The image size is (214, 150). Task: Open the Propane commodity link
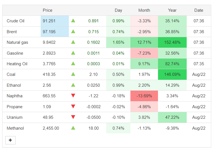pyautogui.click(x=14, y=107)
